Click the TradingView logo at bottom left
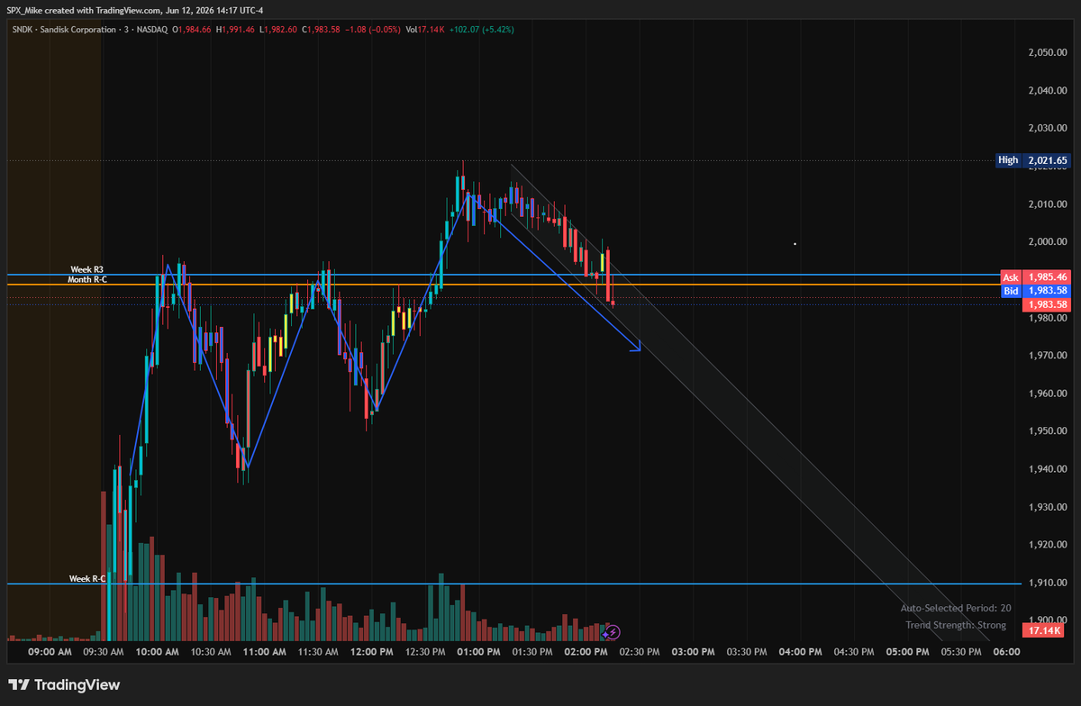 pyautogui.click(x=64, y=685)
